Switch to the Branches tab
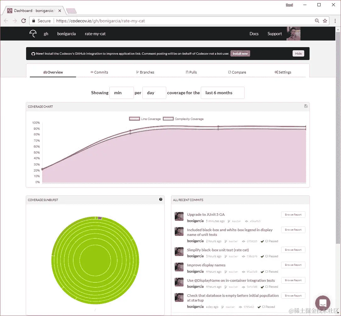Screen dimensions: 341x316 (145, 72)
